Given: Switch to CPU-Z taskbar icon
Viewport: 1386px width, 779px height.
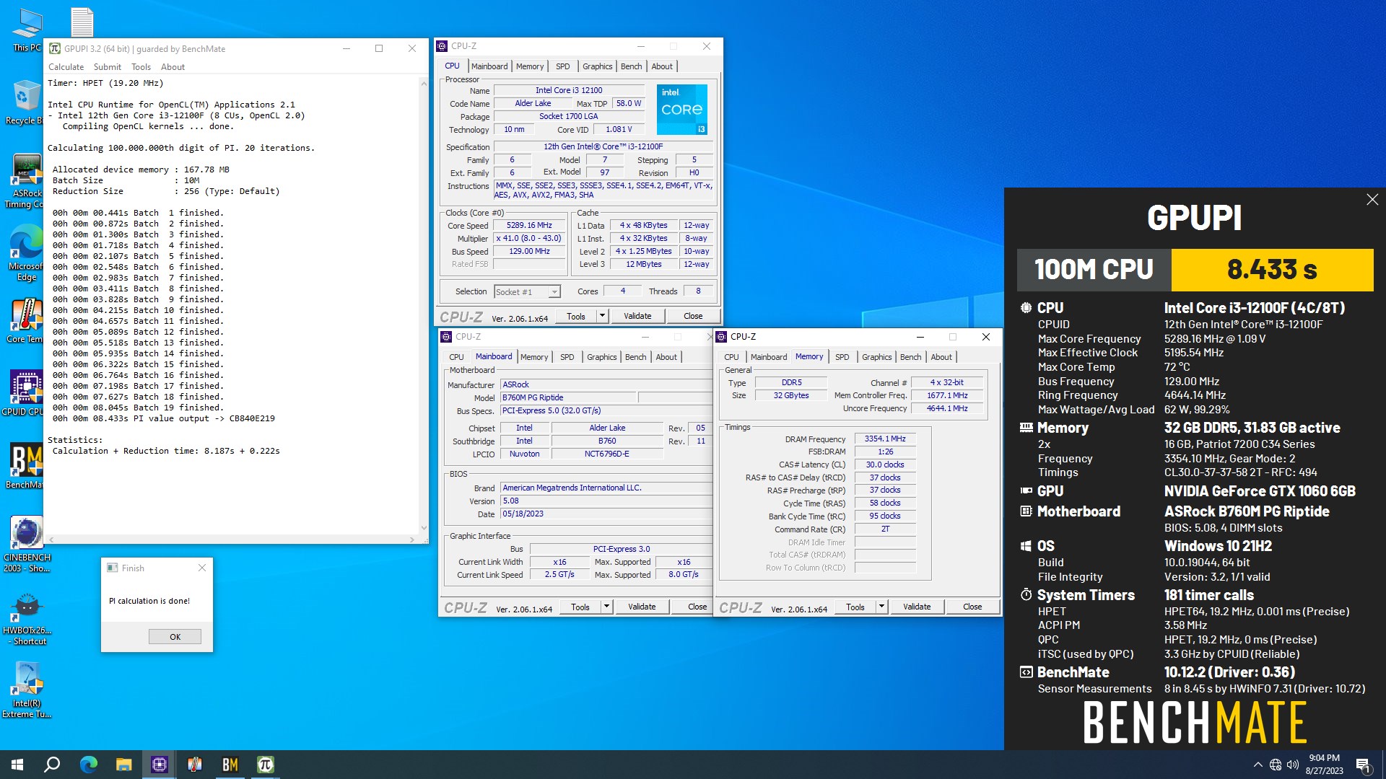Looking at the screenshot, I should [x=159, y=765].
